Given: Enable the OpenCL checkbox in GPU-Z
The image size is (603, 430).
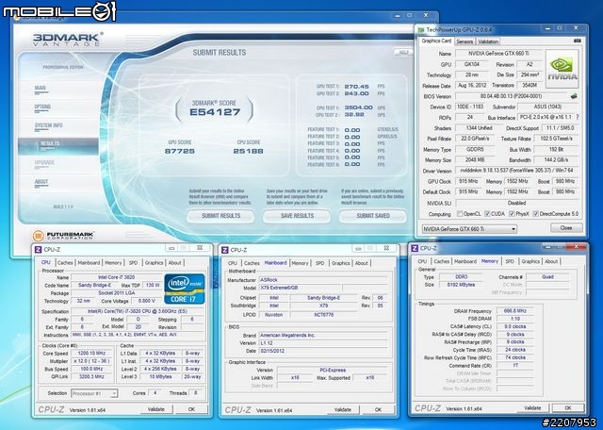Looking at the screenshot, I should click(459, 214).
